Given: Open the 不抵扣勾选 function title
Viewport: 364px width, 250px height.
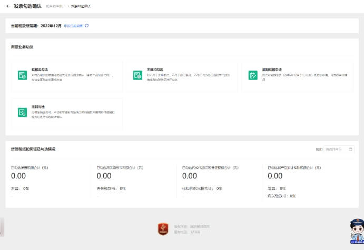Looking at the screenshot, I should 155,69.
